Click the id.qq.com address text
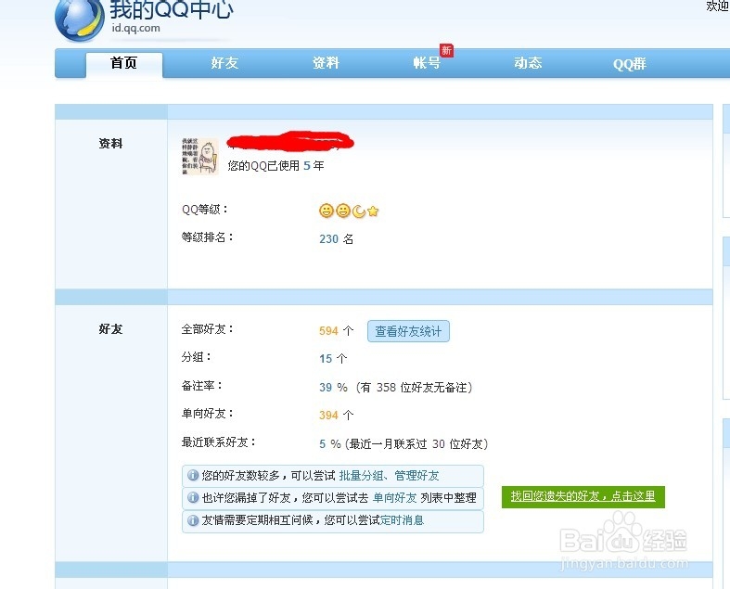Image resolution: width=730 pixels, height=589 pixels. click(x=135, y=28)
